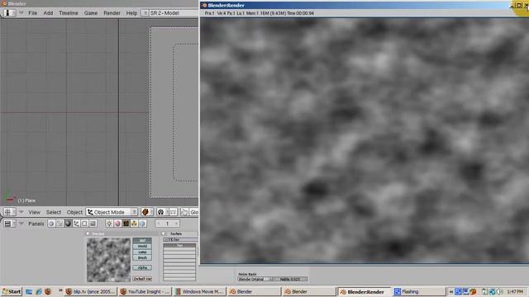The image size is (529, 297).
Task: Switch to Shading context sphere button
Action: point(68,224)
